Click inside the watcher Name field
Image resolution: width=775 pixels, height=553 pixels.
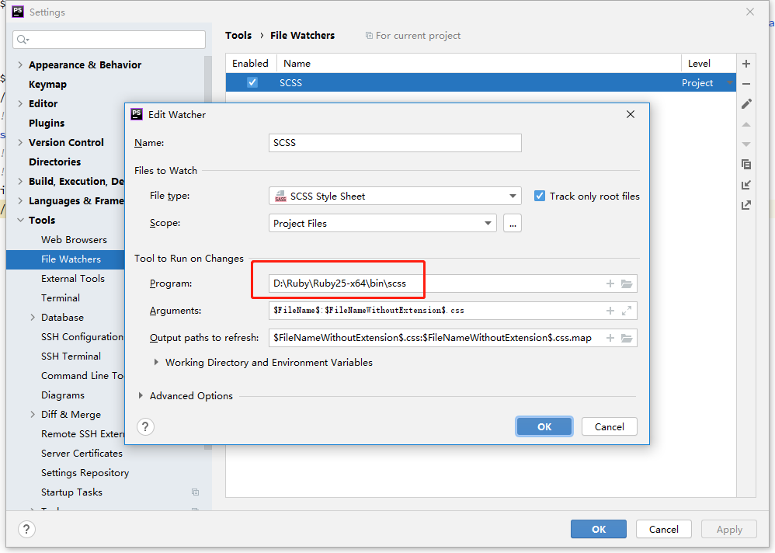point(394,143)
